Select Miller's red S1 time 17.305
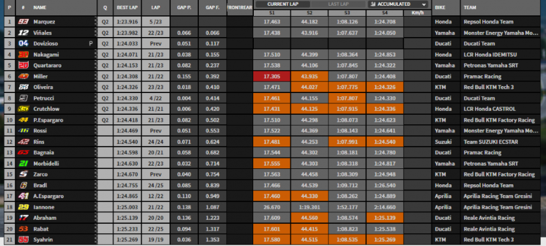Screen dimensions: 546x246 (x=272, y=76)
